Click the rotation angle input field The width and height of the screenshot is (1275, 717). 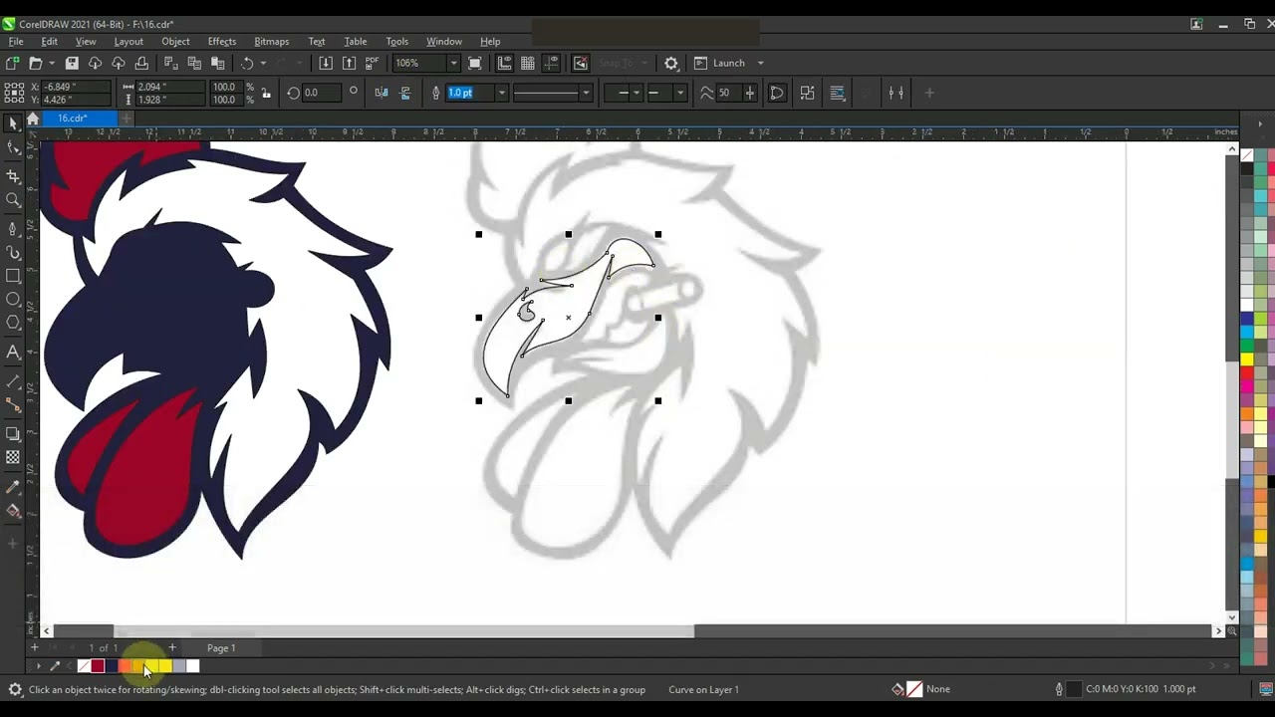322,93
